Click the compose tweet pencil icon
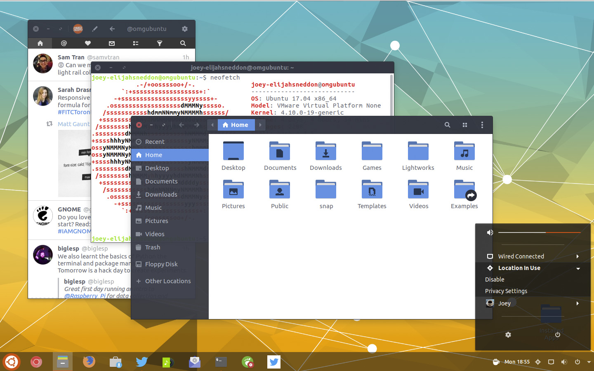 point(95,29)
